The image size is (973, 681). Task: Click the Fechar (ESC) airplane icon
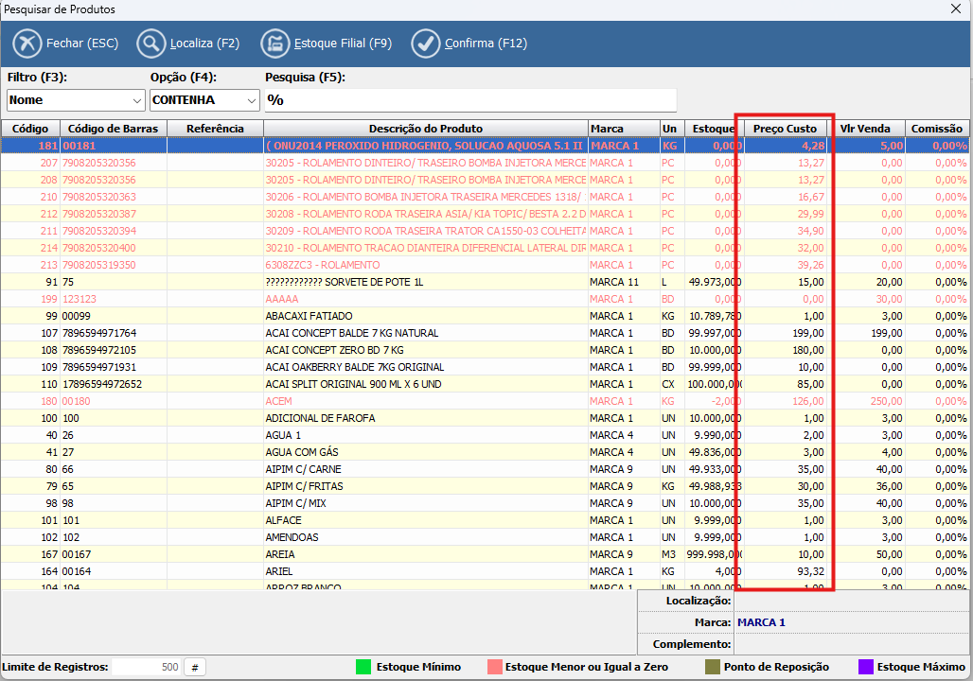pos(27,44)
